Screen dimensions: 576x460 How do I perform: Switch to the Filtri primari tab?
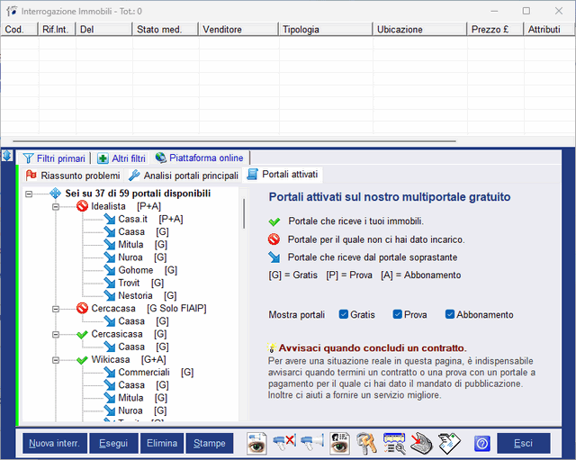click(x=54, y=158)
